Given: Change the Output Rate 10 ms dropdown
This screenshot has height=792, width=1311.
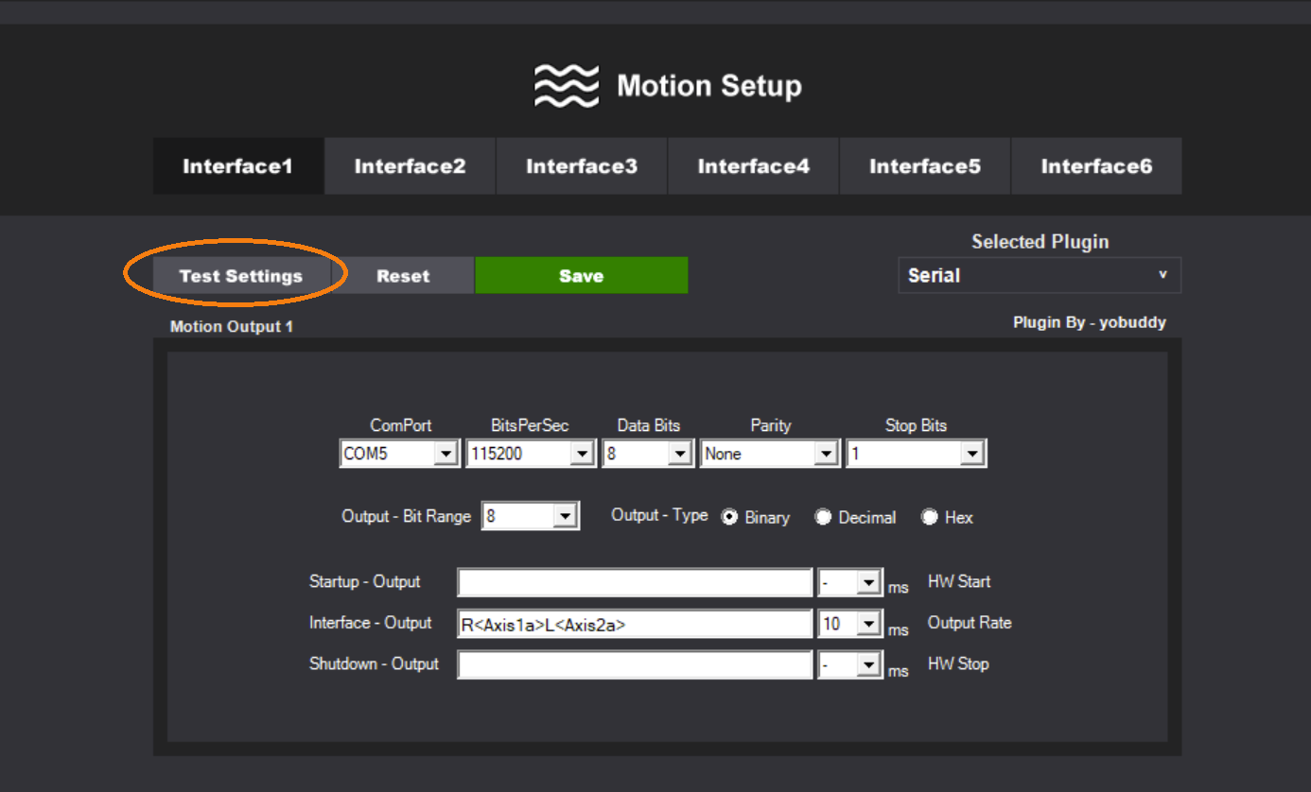Looking at the screenshot, I should (x=868, y=624).
